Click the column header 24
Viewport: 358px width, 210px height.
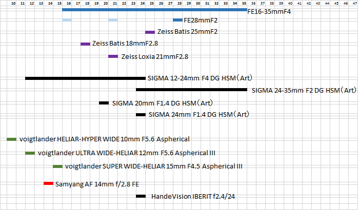coord(143,4)
